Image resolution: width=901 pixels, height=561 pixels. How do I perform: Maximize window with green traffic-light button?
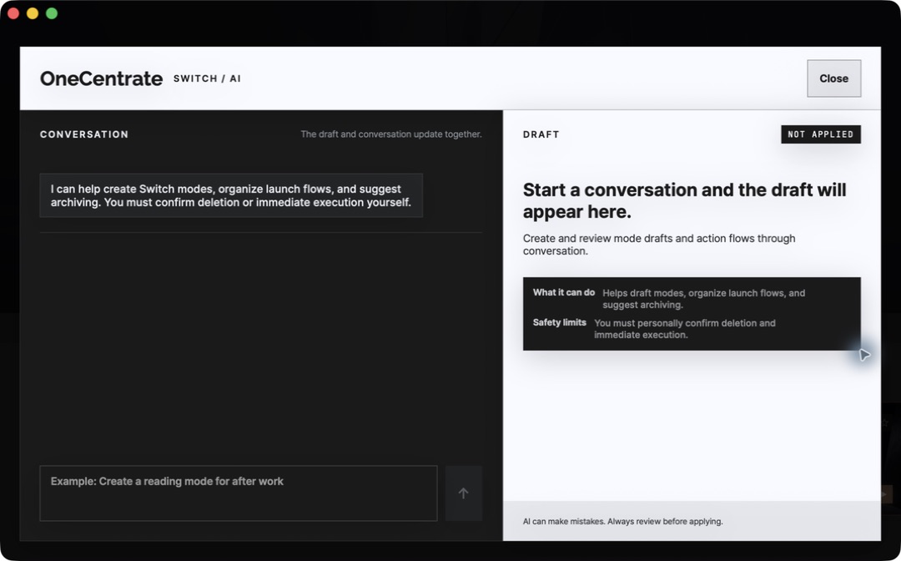pyautogui.click(x=52, y=13)
